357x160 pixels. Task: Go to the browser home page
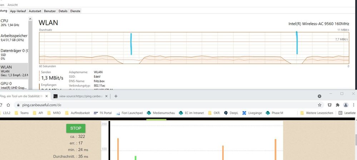[x=8, y=105]
